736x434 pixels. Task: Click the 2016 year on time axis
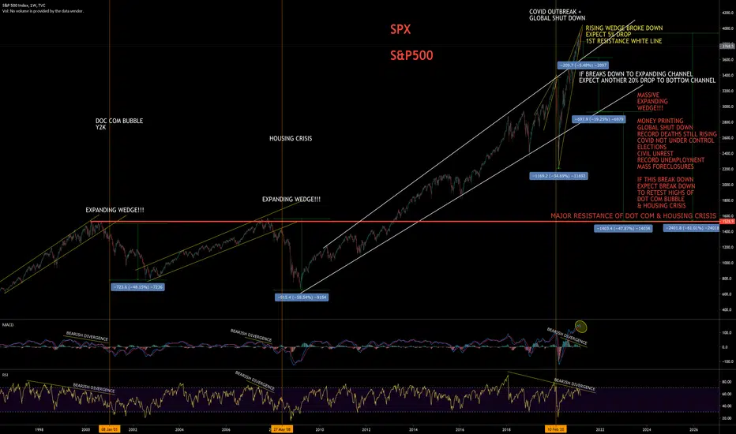460,429
